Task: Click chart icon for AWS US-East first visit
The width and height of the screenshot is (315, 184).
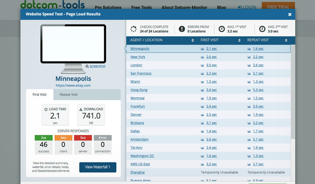Action: point(202,164)
